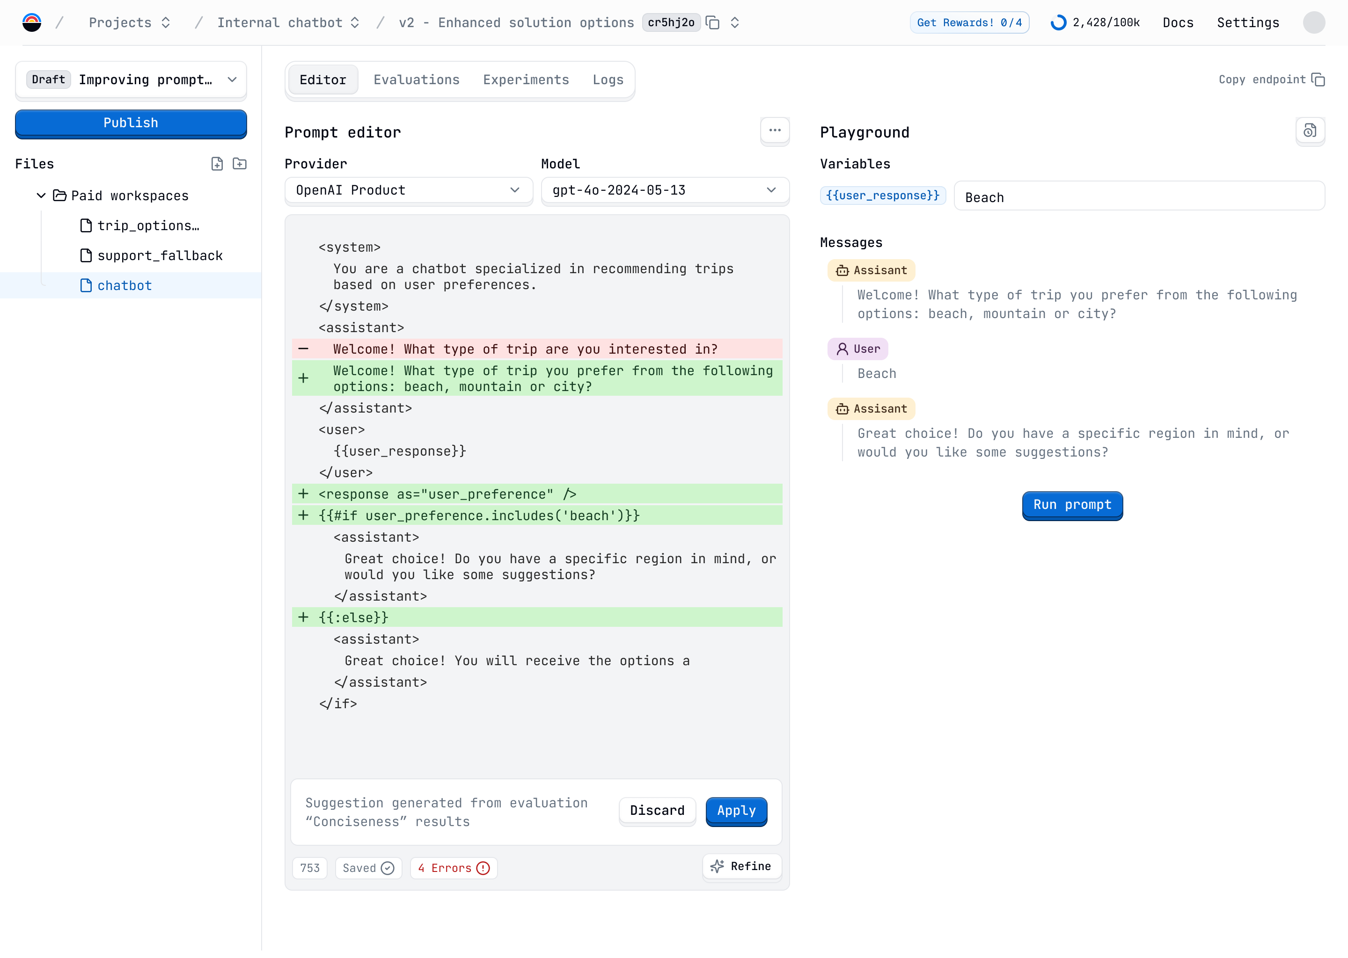Image resolution: width=1348 pixels, height=958 pixels.
Task: Click the plus marker beside response as="user_preference"
Action: (x=303, y=494)
